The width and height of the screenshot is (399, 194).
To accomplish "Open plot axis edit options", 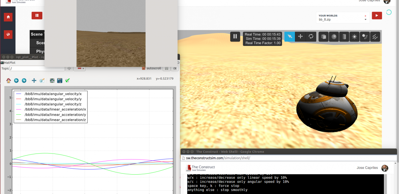I will (x=68, y=81).
